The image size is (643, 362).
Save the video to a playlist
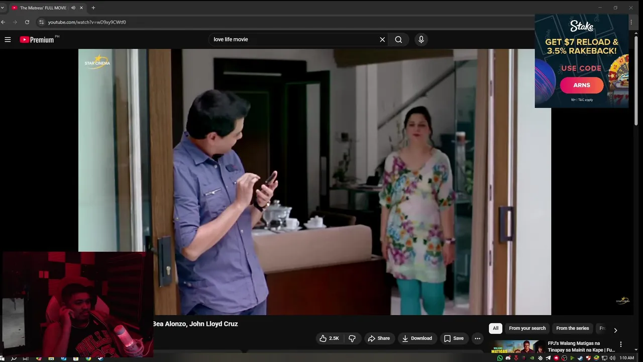tap(454, 338)
